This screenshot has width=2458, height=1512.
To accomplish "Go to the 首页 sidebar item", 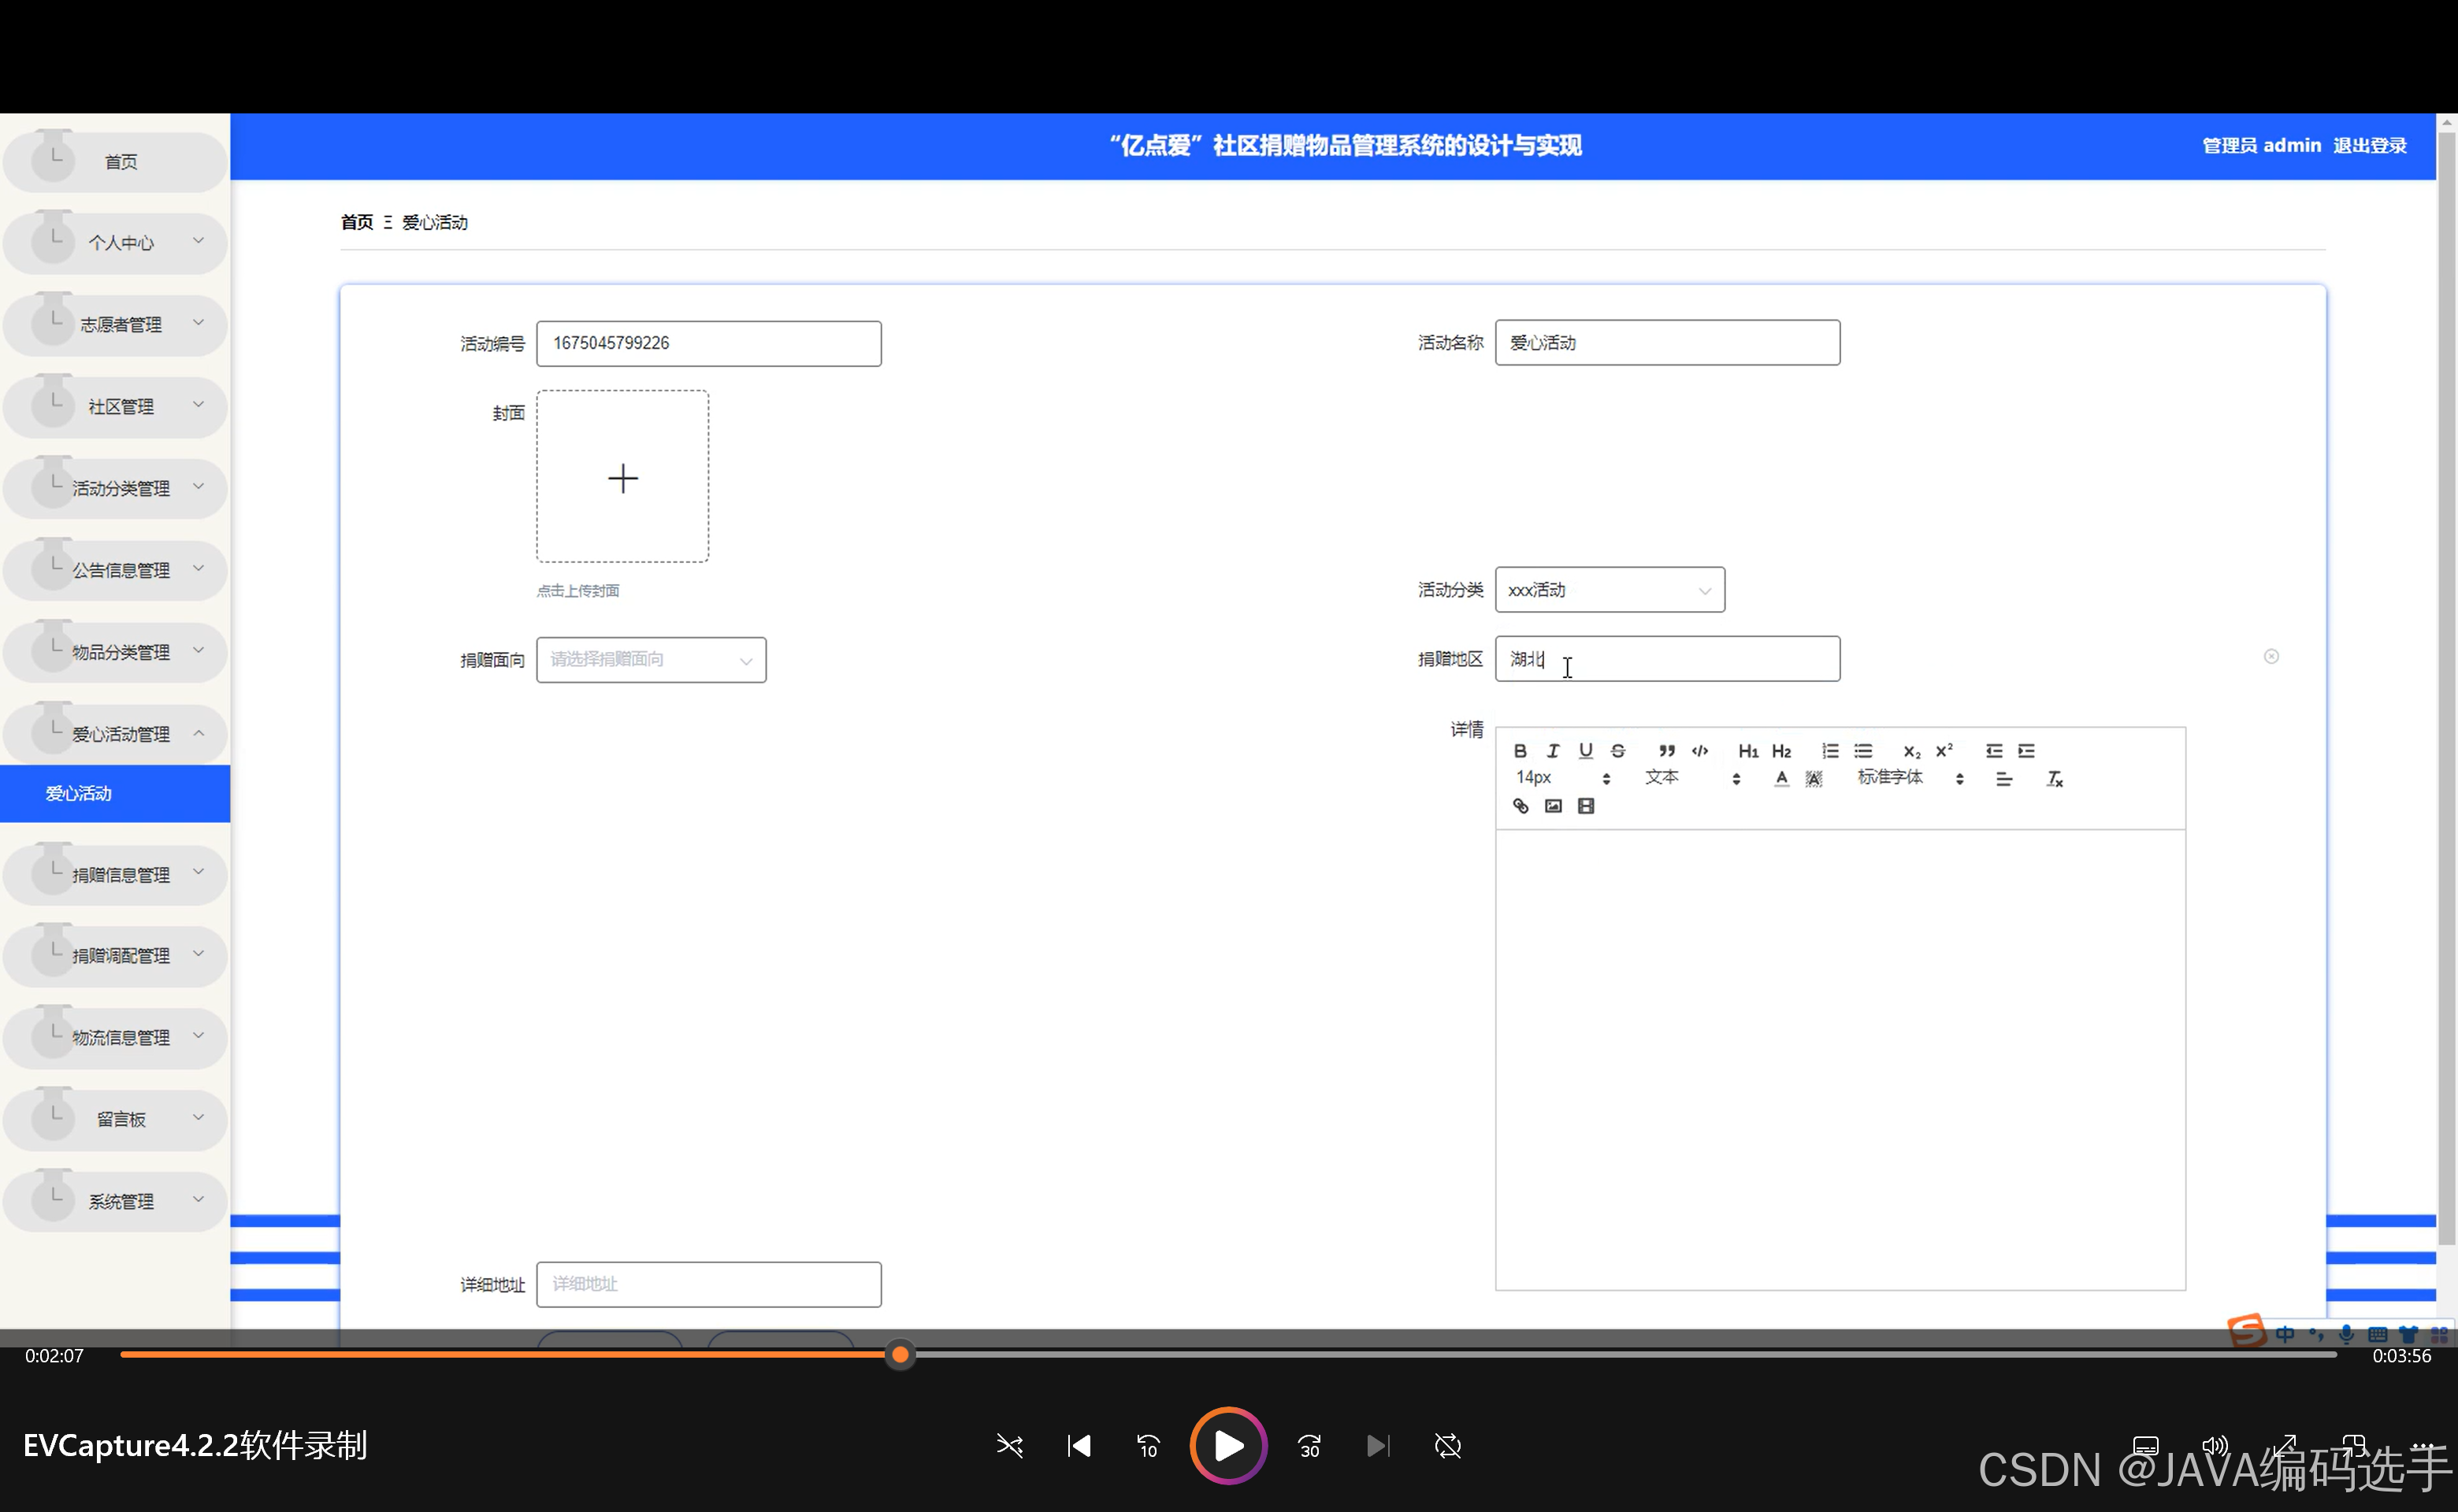I will [x=115, y=161].
